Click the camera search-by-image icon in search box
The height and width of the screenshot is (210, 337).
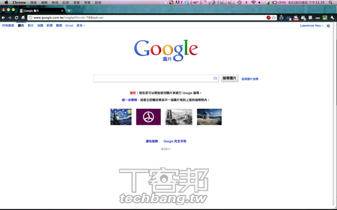point(215,78)
